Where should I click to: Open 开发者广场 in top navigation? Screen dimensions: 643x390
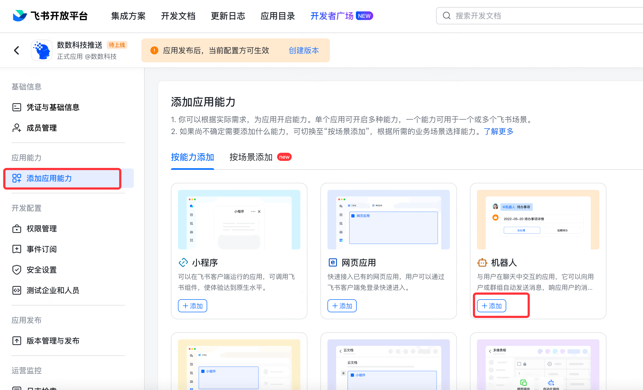[332, 16]
